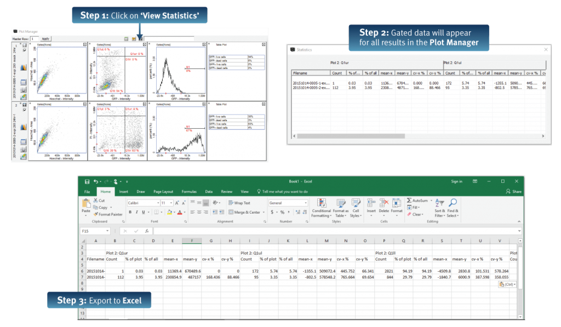Toggle Italic formatting in Excel

136,212
